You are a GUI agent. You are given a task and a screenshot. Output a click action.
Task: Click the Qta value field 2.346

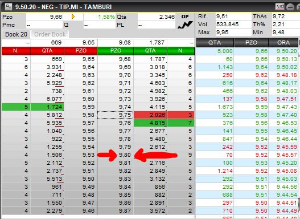point(157,17)
